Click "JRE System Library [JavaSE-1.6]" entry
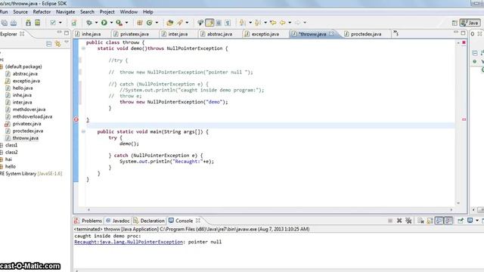This screenshot has height=272, width=484. click(x=31, y=174)
